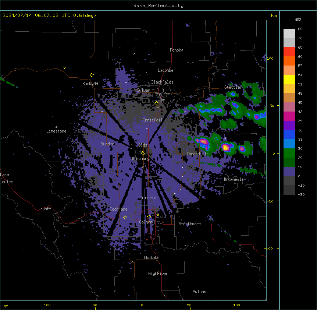
Task: Click the yellow radar site marker at Didsbury
Action: click(x=143, y=154)
